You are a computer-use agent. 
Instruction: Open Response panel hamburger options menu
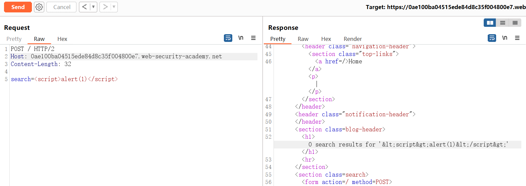[517, 38]
